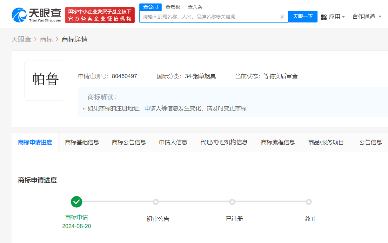Click the 初审公告 progress circle

coord(156,202)
